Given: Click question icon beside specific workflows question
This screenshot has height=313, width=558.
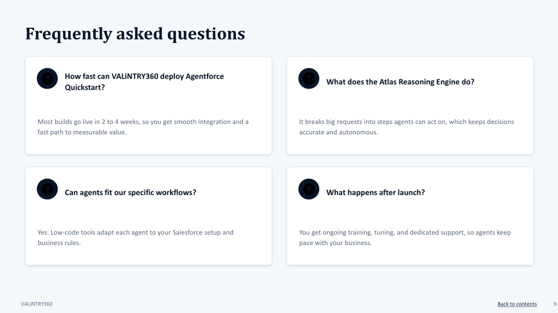Looking at the screenshot, I should tap(47, 189).
